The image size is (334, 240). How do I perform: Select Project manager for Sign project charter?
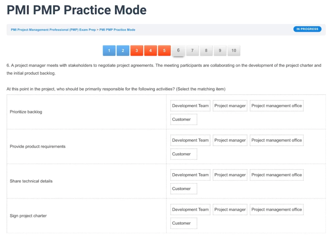pyautogui.click(x=230, y=209)
